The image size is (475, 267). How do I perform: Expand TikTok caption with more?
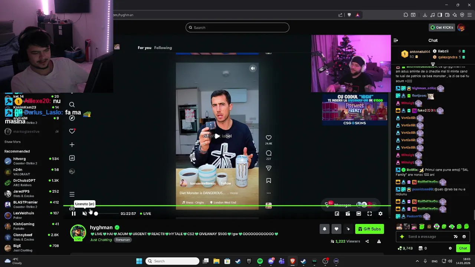(x=234, y=193)
